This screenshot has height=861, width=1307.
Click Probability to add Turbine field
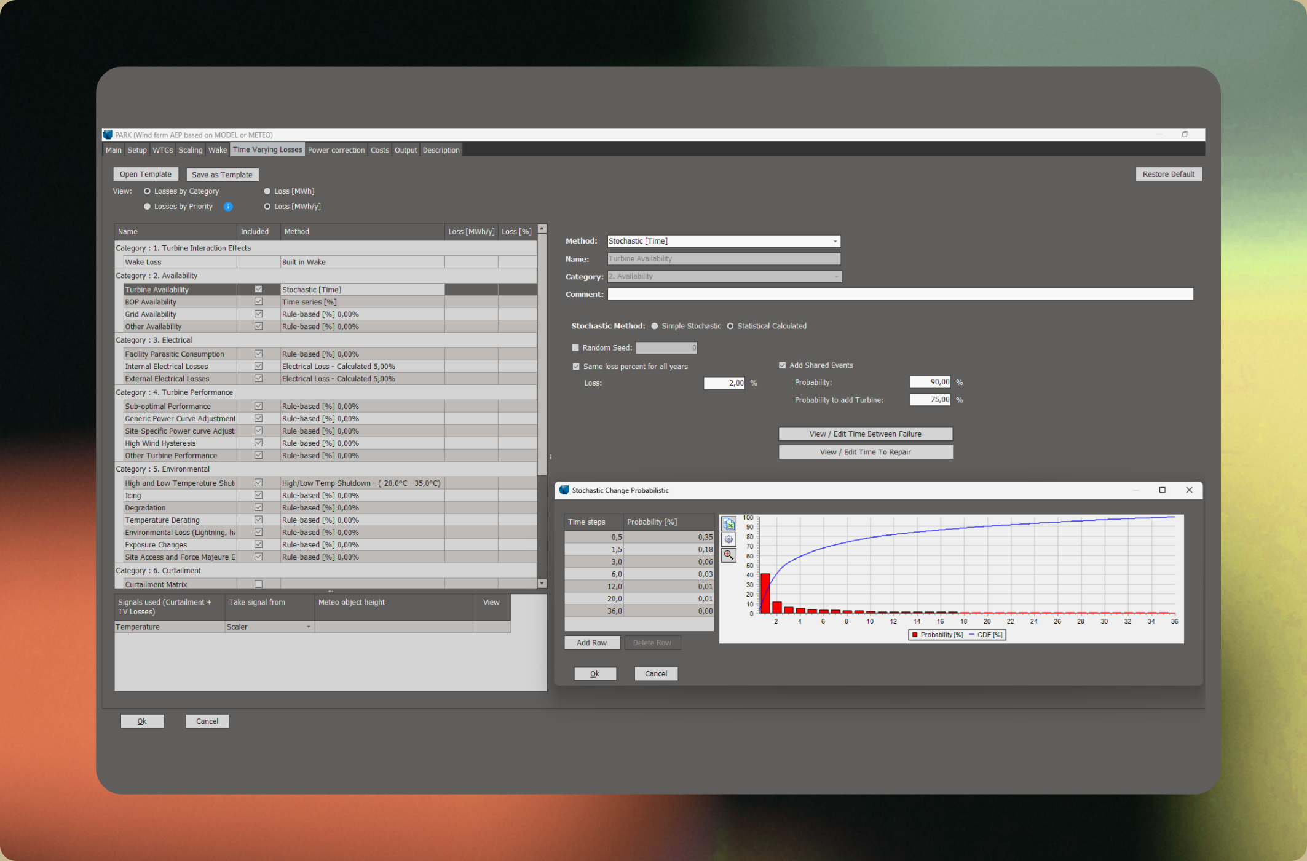click(x=930, y=400)
